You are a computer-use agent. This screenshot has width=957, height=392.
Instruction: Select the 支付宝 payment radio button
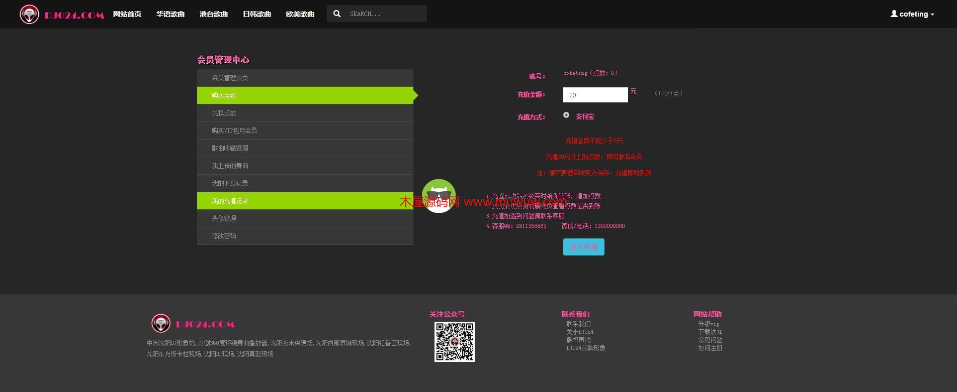pyautogui.click(x=566, y=115)
